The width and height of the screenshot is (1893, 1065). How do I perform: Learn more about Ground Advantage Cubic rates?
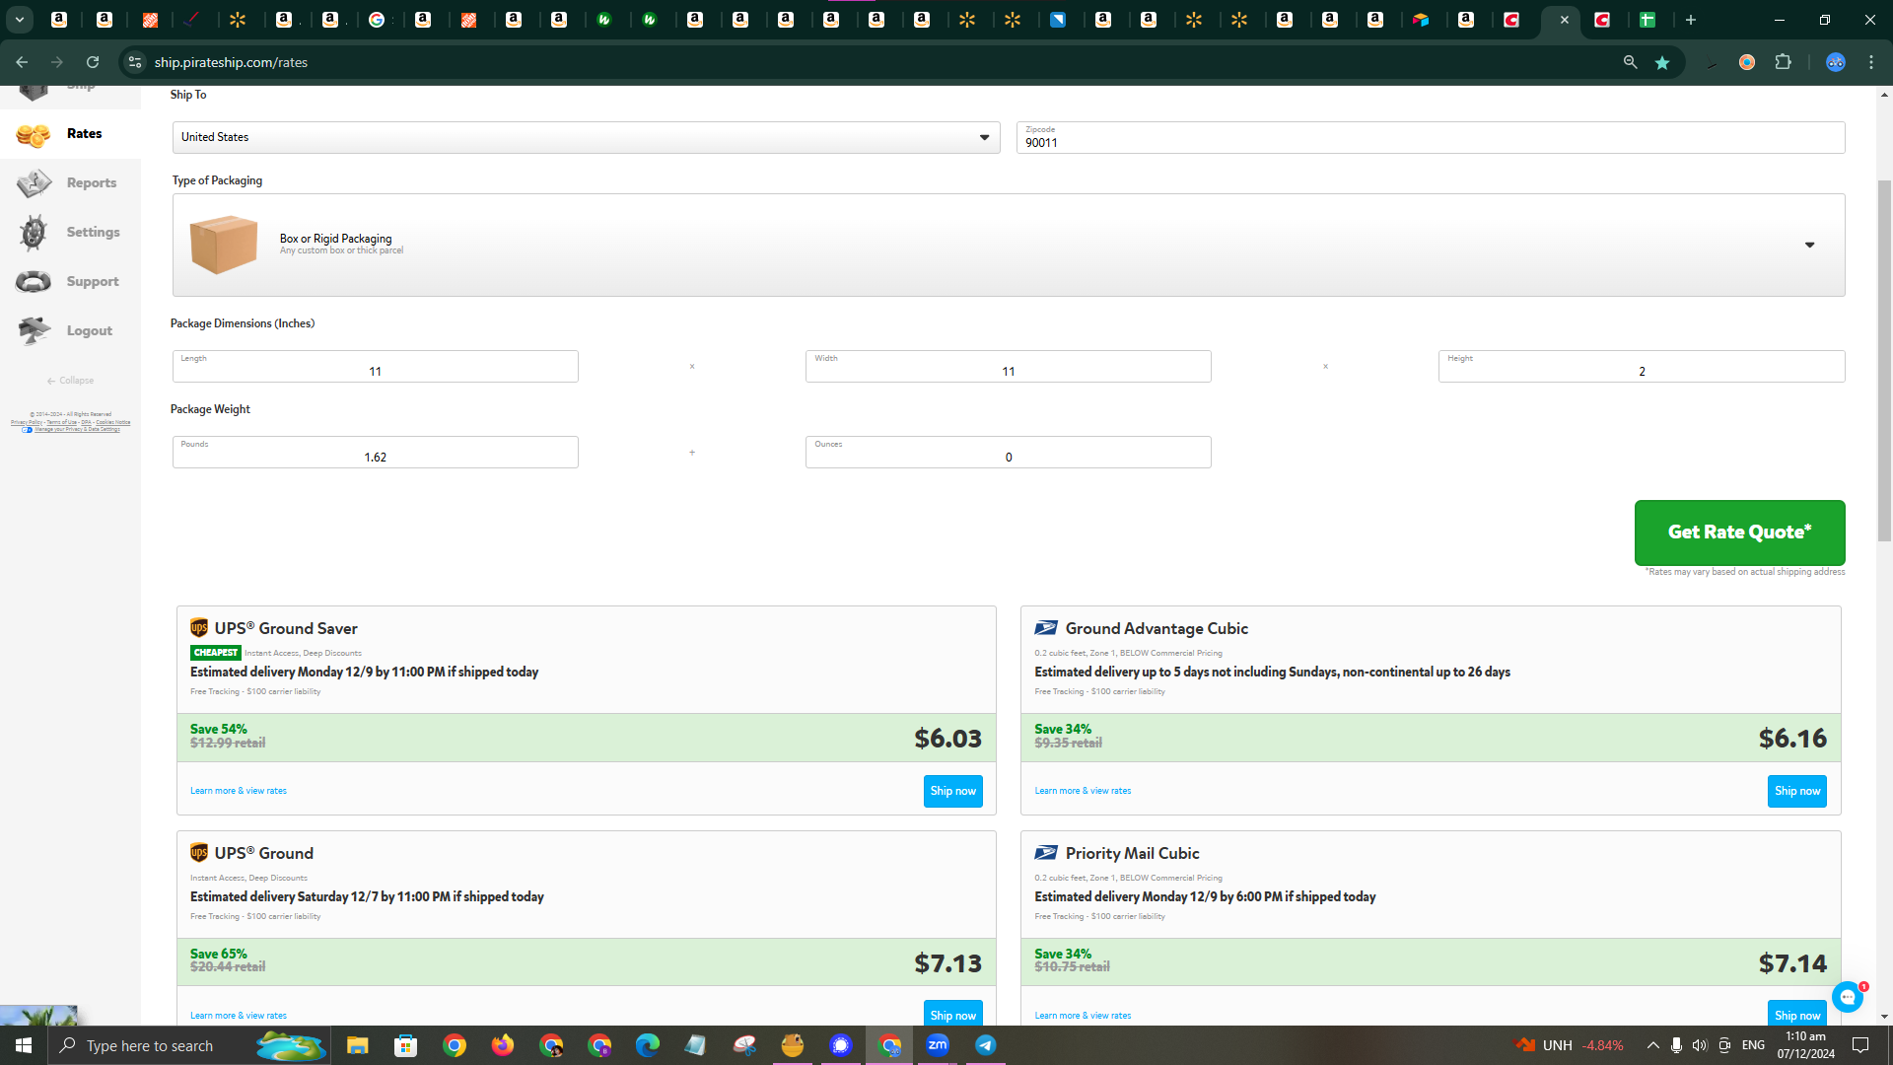pyautogui.click(x=1083, y=791)
